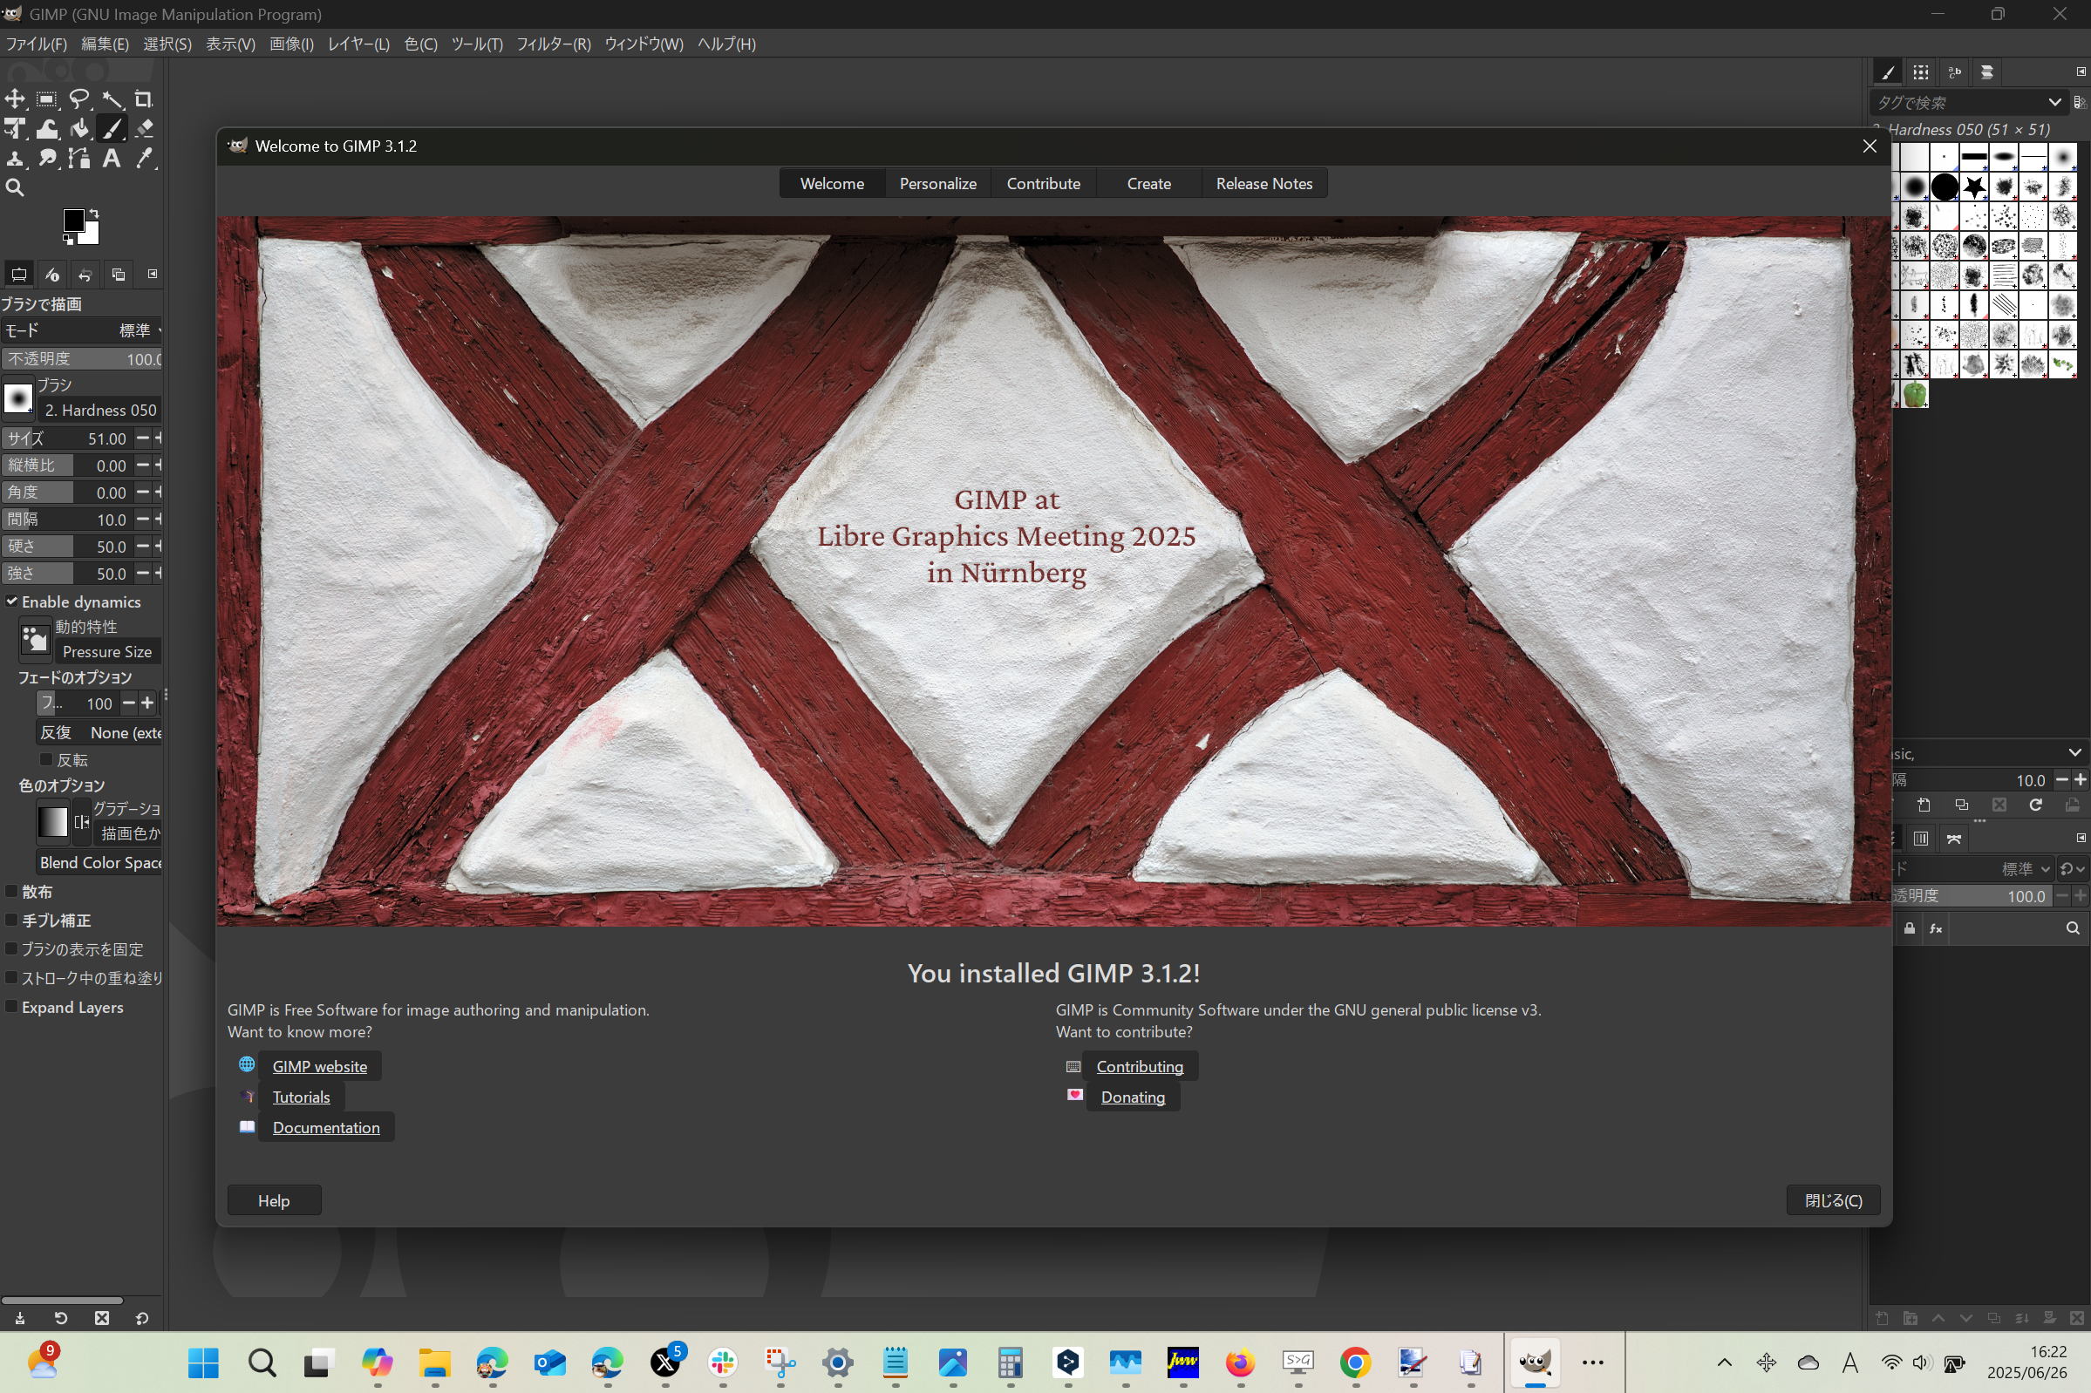Image resolution: width=2091 pixels, height=1393 pixels.
Task: Select the Bucket Fill tool
Action: [x=79, y=129]
